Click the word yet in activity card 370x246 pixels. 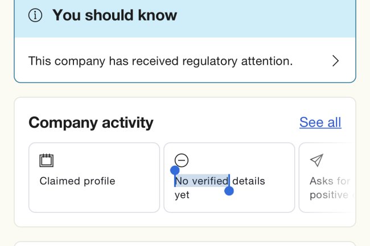click(182, 195)
